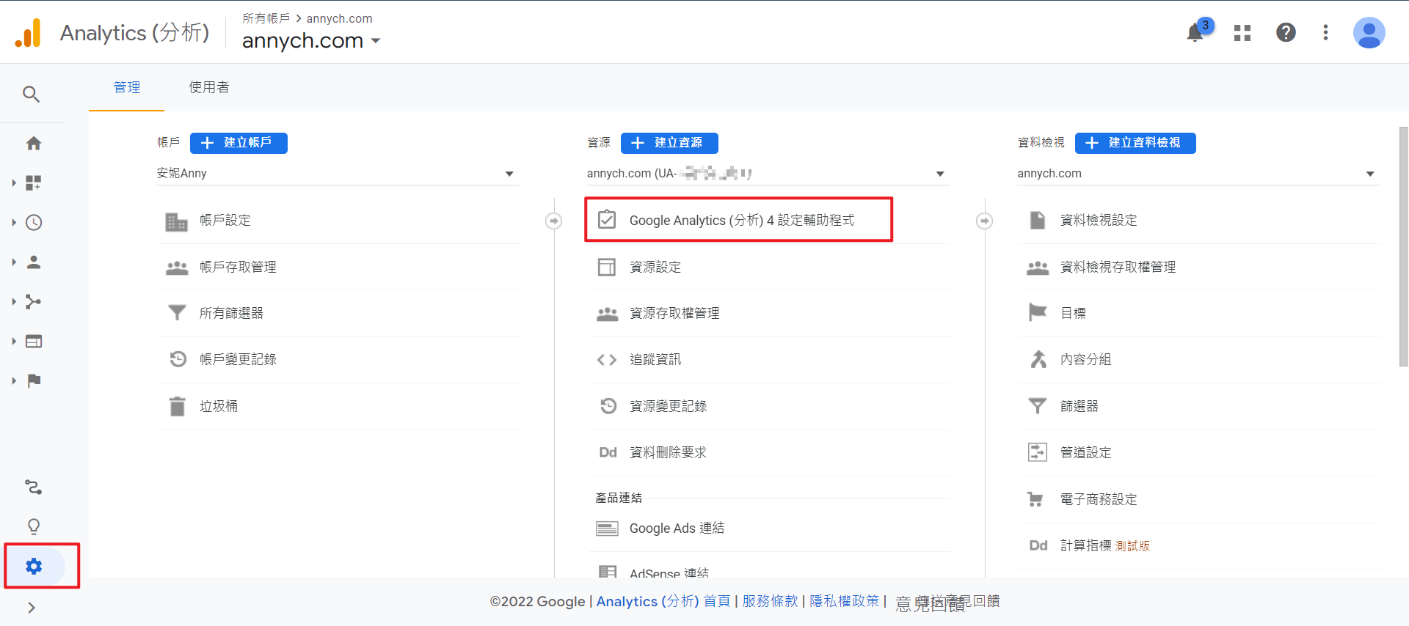Viewport: 1409px width, 626px height.
Task: Open the Realtime clock icon in the sidebar
Action: [x=34, y=222]
